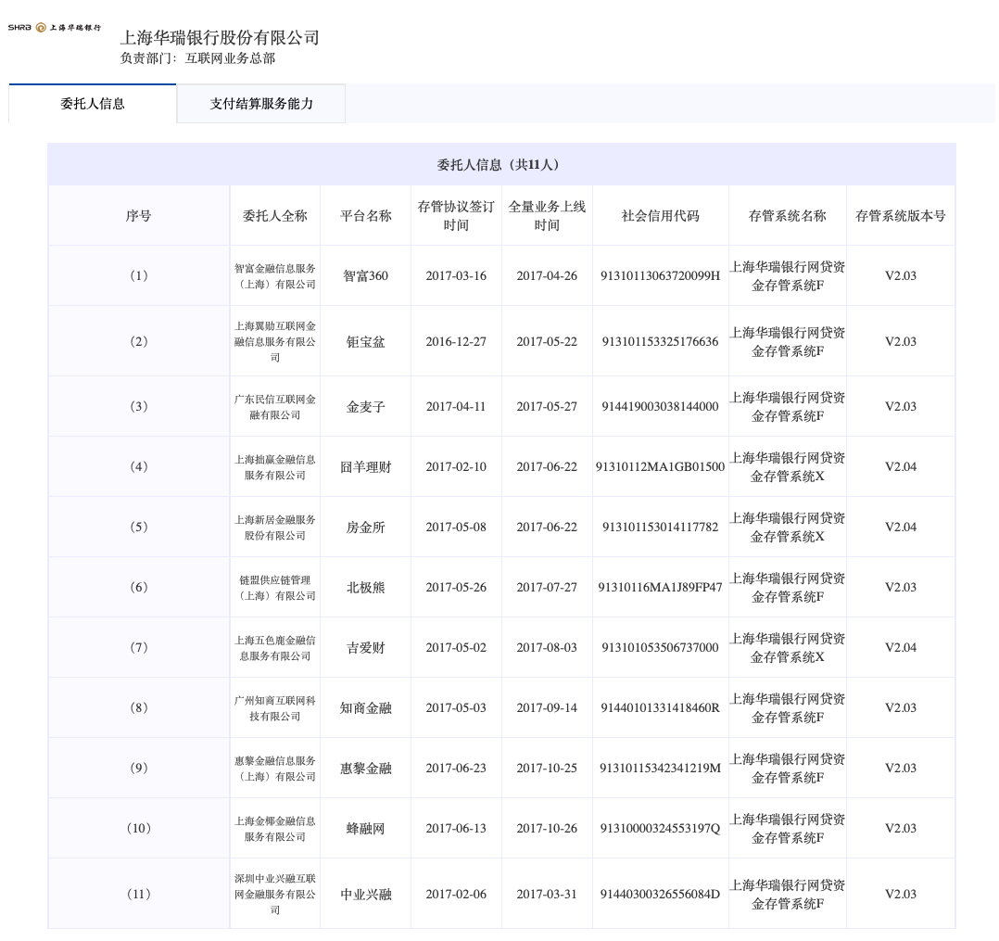Click credit code 91310000324553197Q
The height and width of the screenshot is (941, 999).
point(660,828)
